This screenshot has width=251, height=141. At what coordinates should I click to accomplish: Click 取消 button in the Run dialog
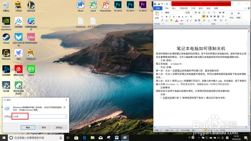click(x=44, y=127)
